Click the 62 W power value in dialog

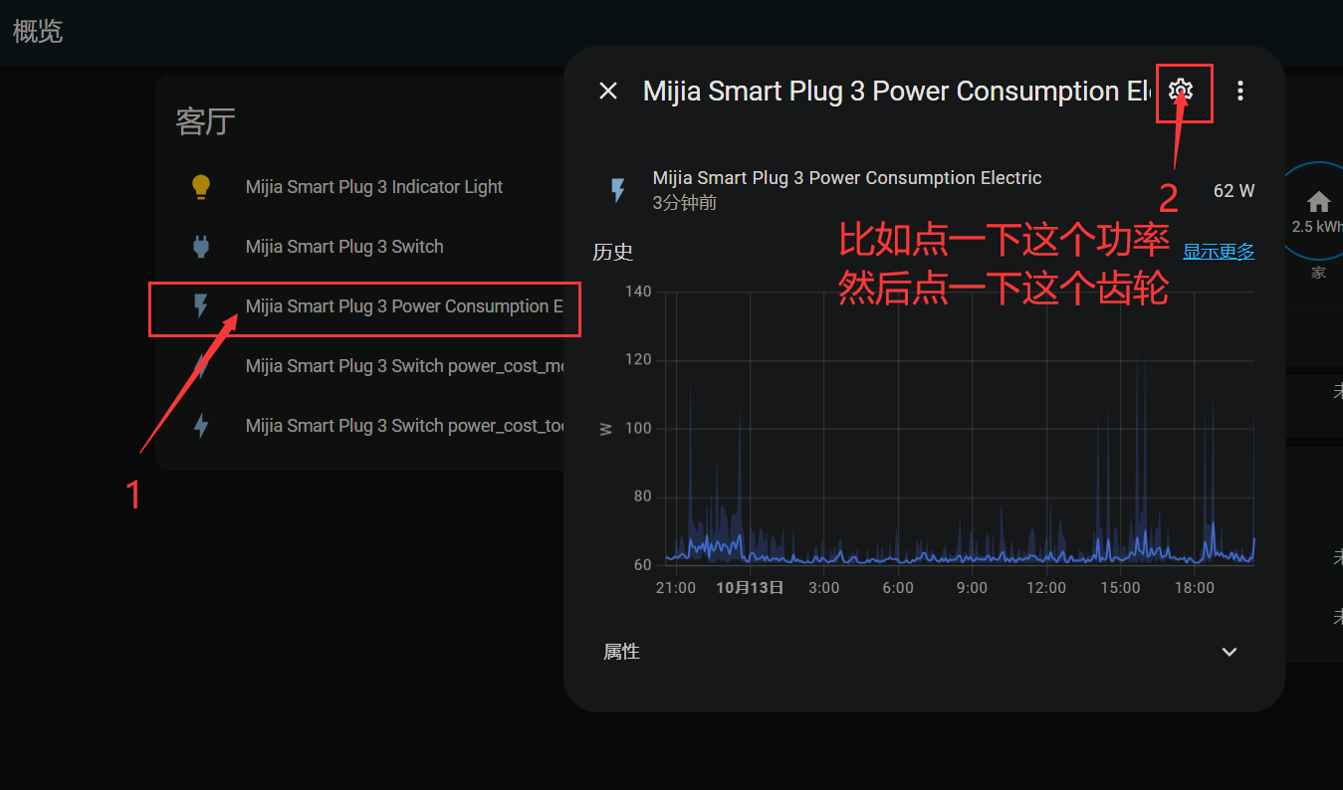pos(1232,191)
